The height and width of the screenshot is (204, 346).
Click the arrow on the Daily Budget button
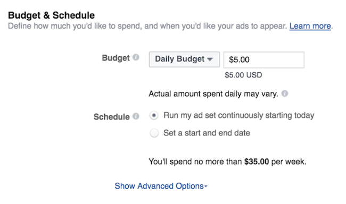point(210,59)
